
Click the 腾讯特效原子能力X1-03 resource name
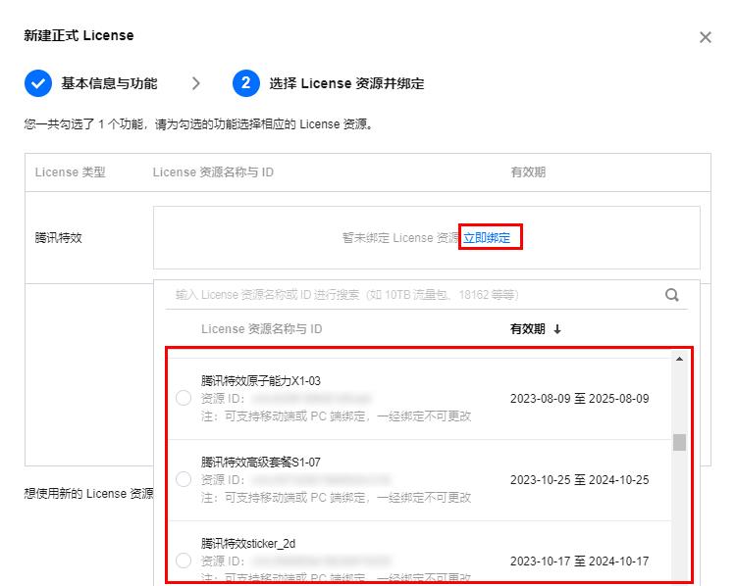coord(261,380)
